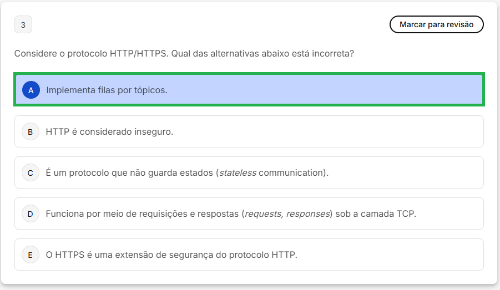Click the word "inseguro" in option B
The image size is (500, 290).
[x=154, y=132]
